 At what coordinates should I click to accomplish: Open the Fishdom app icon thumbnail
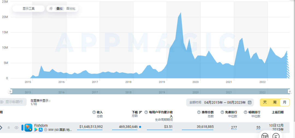pyautogui.click(x=28, y=128)
